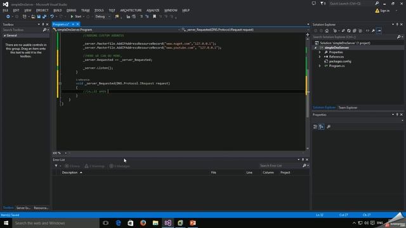Sort by the File column header

pyautogui.click(x=213, y=172)
